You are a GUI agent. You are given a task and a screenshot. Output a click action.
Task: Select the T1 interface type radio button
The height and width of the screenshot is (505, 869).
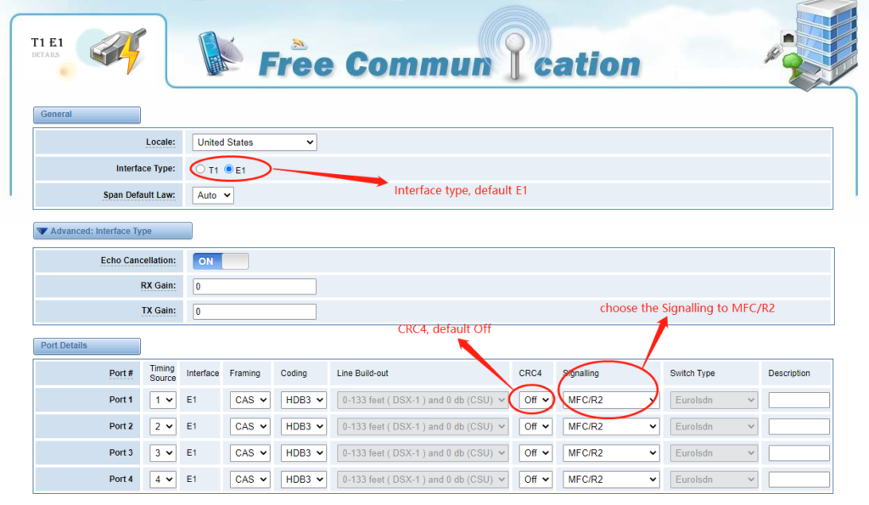coord(200,169)
